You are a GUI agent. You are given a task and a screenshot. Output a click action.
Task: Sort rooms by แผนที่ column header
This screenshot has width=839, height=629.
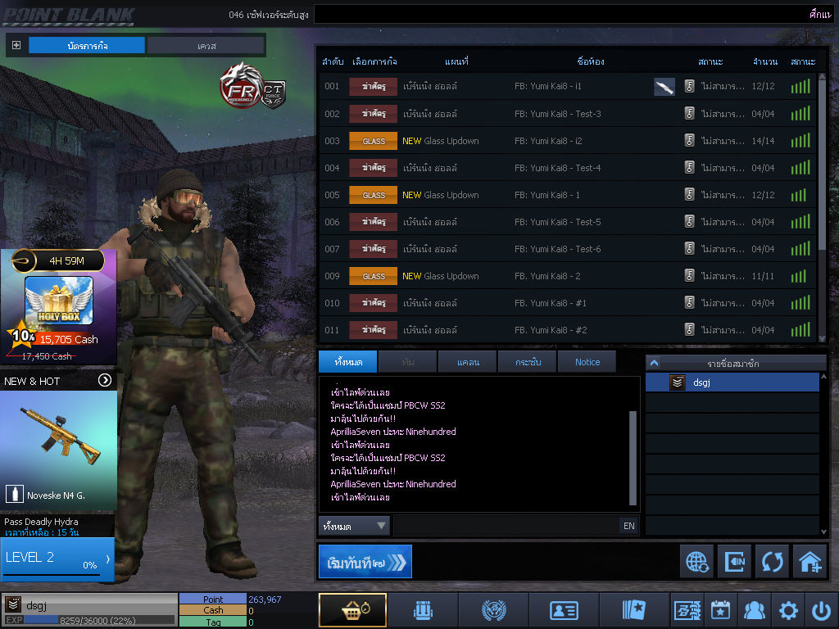click(456, 61)
